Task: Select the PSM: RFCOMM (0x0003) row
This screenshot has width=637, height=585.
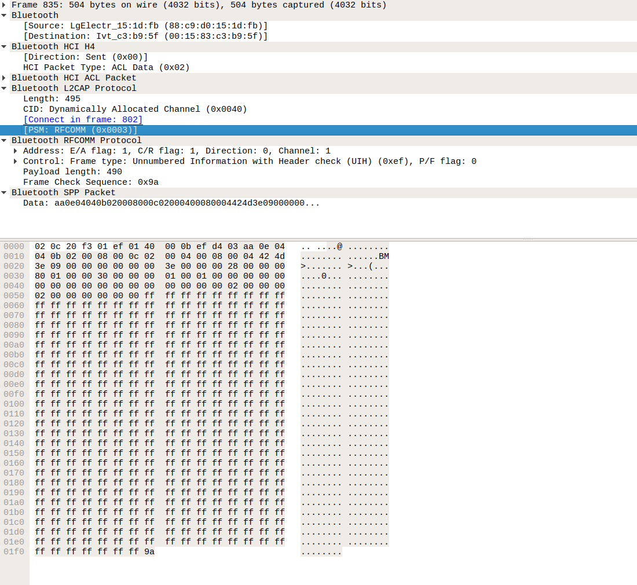Action: [x=80, y=130]
